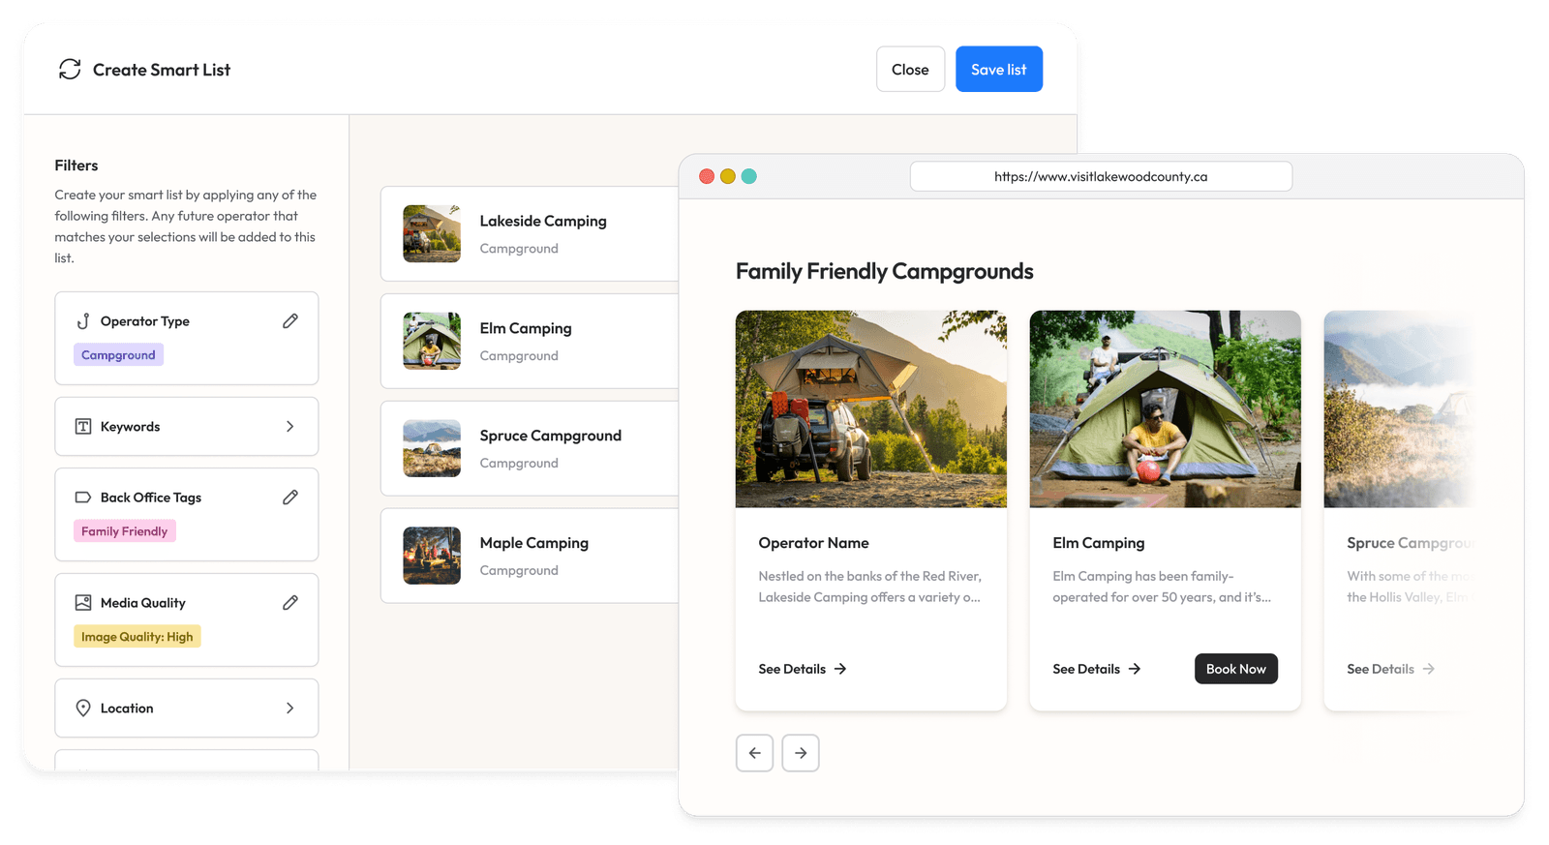
Task: Click the Elm Camping card title
Action: click(1099, 543)
